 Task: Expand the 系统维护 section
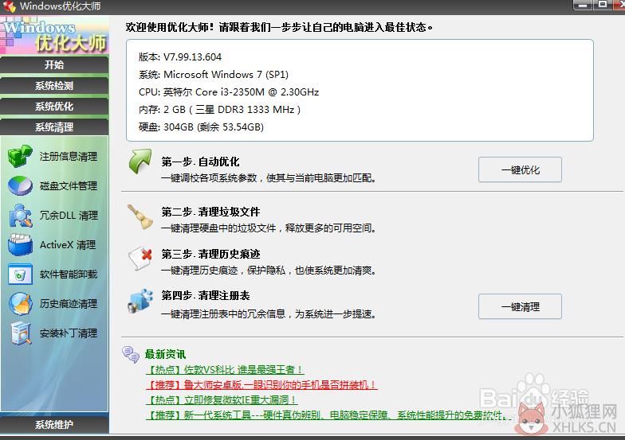[x=54, y=425]
